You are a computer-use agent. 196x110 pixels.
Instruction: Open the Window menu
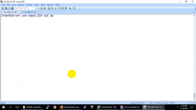(x=50, y=5)
